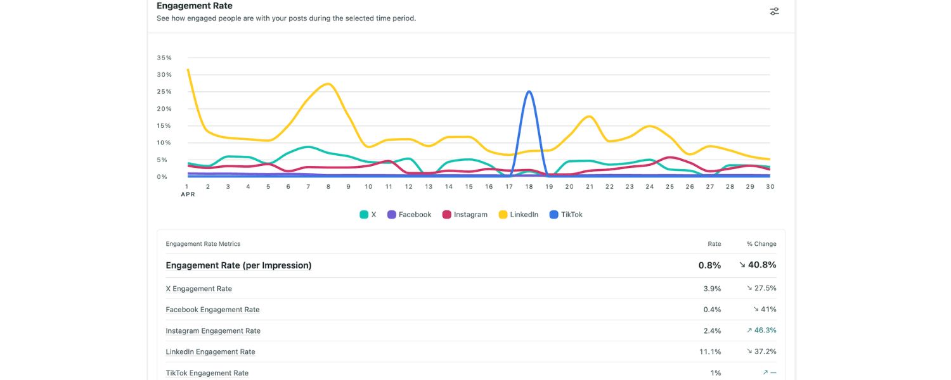This screenshot has height=380, width=951.
Task: Click the TikTok Engagement Rate label
Action: (x=207, y=373)
